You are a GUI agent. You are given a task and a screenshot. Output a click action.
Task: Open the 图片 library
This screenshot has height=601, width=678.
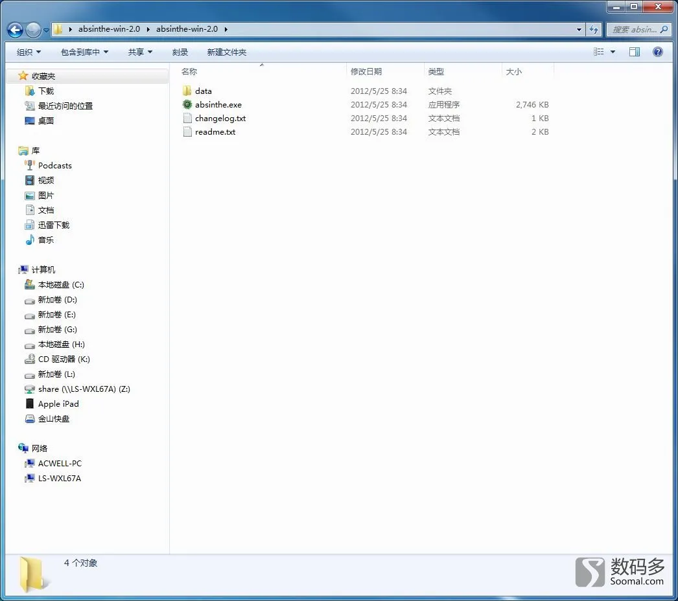click(46, 196)
